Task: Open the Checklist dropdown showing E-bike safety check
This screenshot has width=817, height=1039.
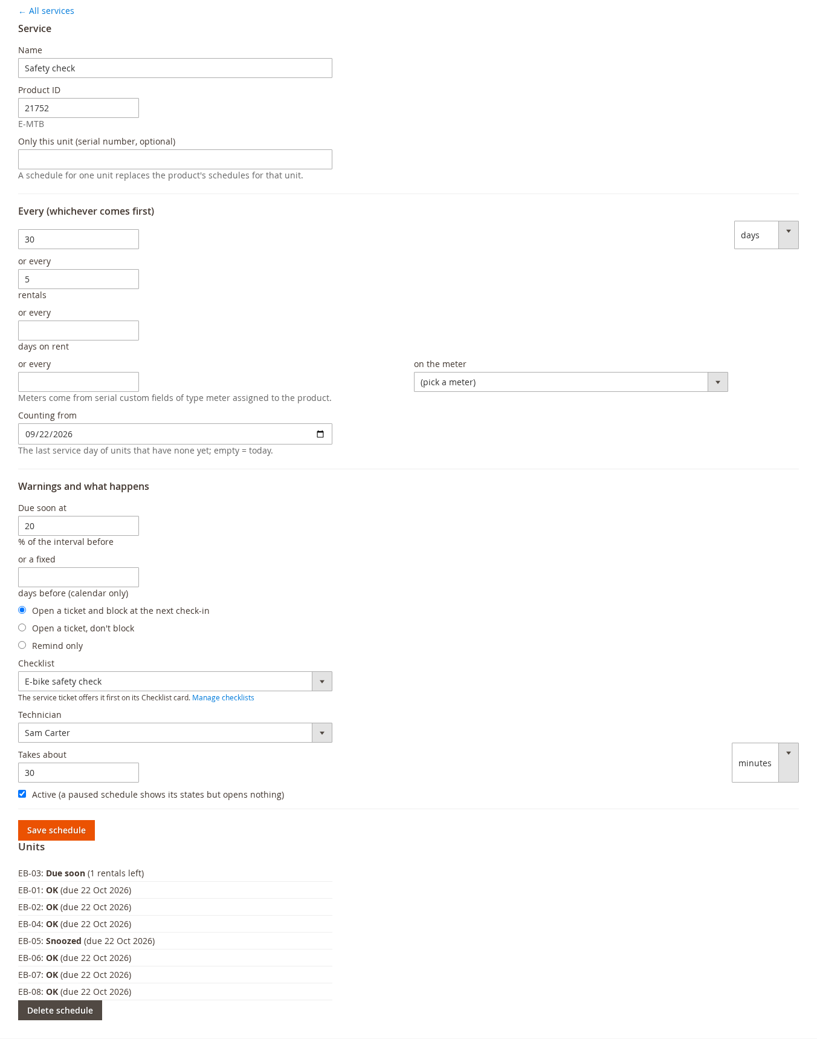Action: [175, 682]
